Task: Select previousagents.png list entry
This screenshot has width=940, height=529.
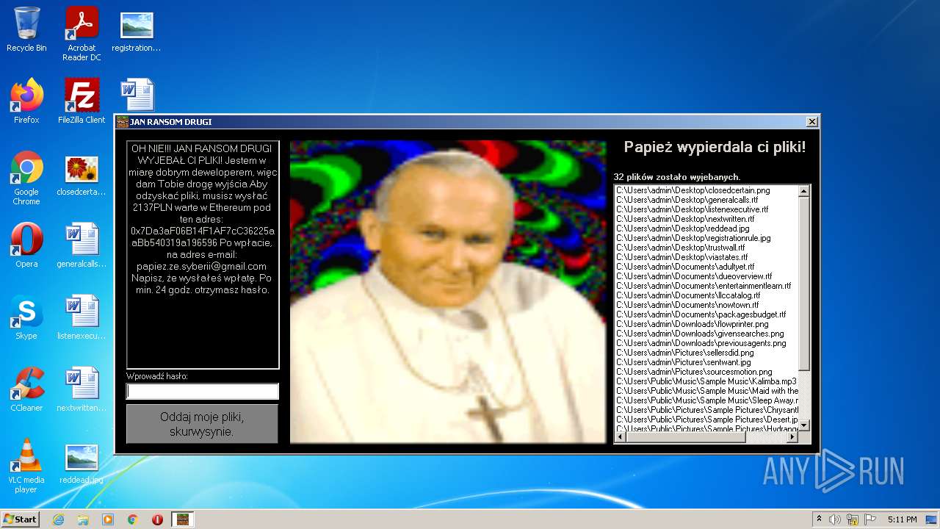Action: point(701,343)
